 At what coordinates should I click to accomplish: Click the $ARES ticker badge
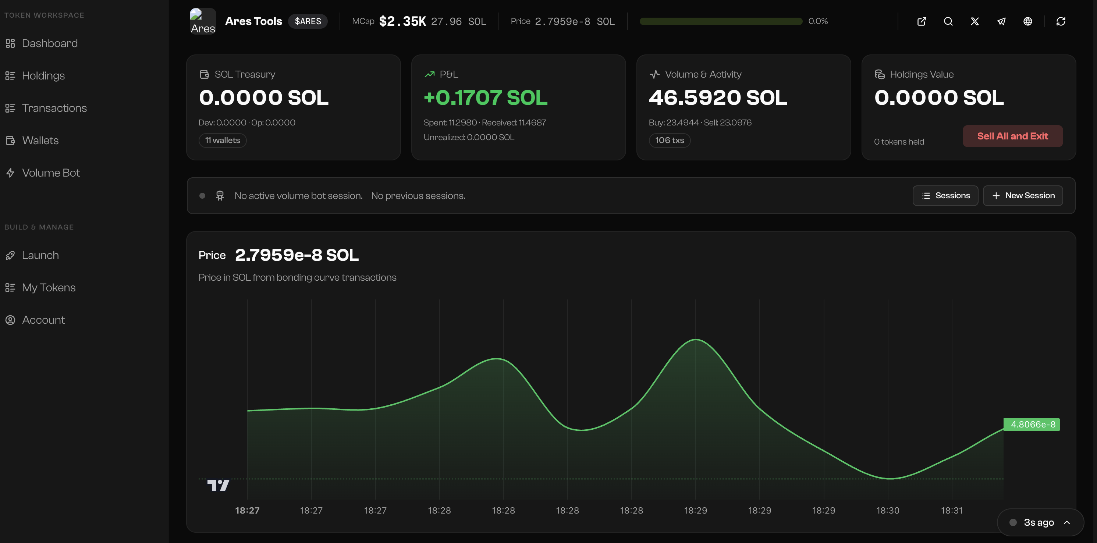308,21
